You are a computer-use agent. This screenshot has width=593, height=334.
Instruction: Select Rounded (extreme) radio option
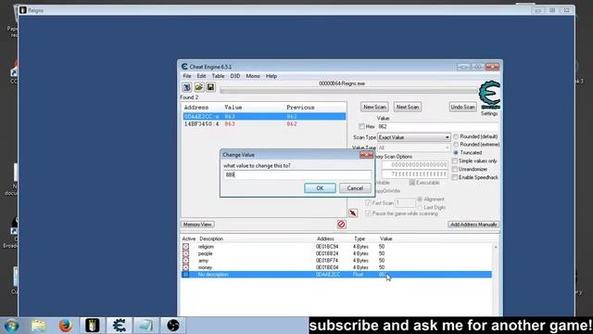tap(456, 145)
